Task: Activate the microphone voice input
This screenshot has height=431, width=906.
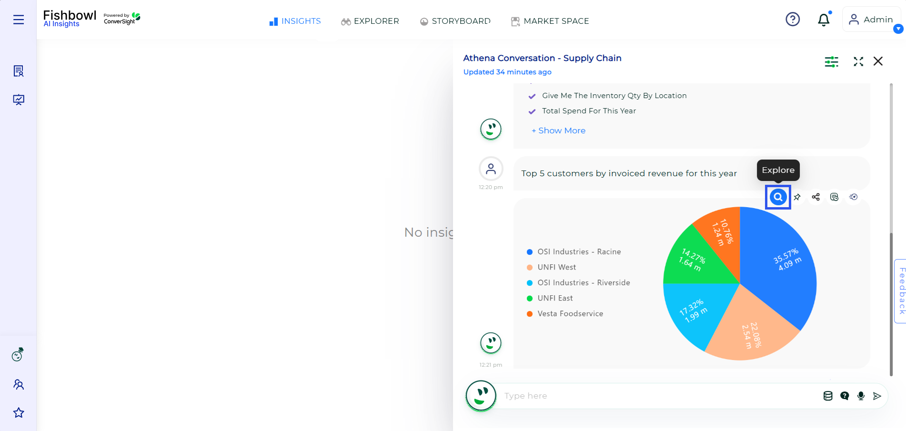Action: (x=861, y=396)
